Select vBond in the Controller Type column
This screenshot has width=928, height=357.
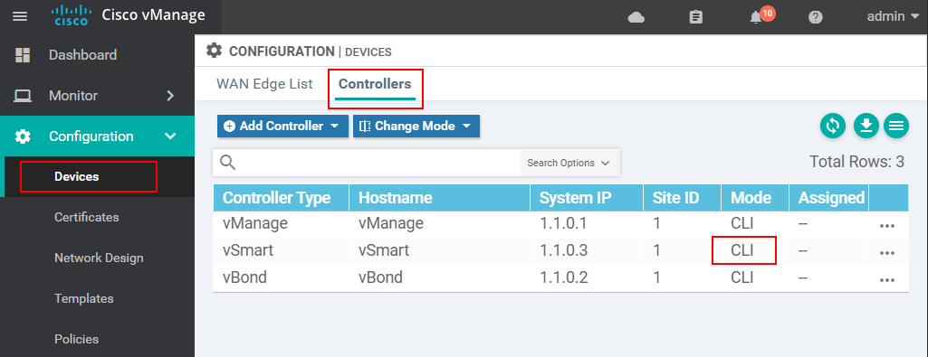(245, 277)
